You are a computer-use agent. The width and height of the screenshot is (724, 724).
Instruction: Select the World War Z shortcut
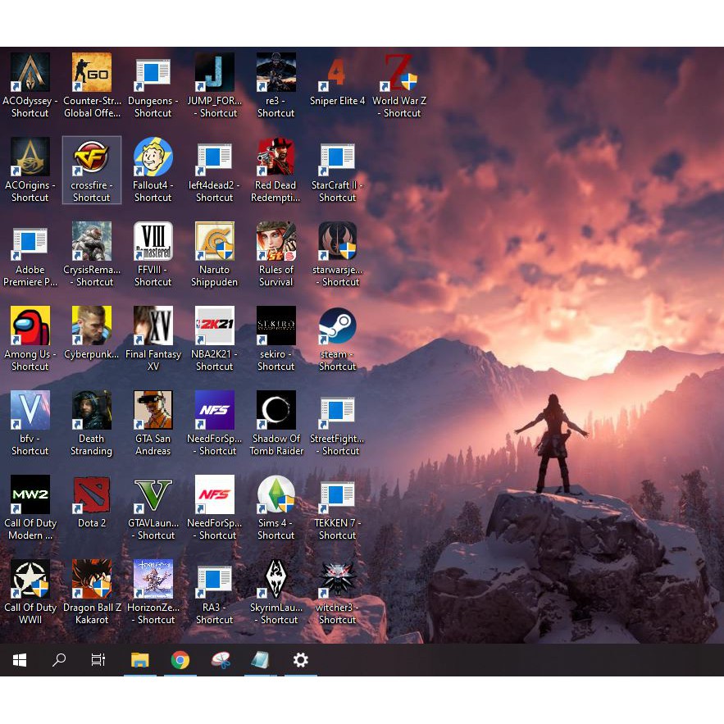399,73
